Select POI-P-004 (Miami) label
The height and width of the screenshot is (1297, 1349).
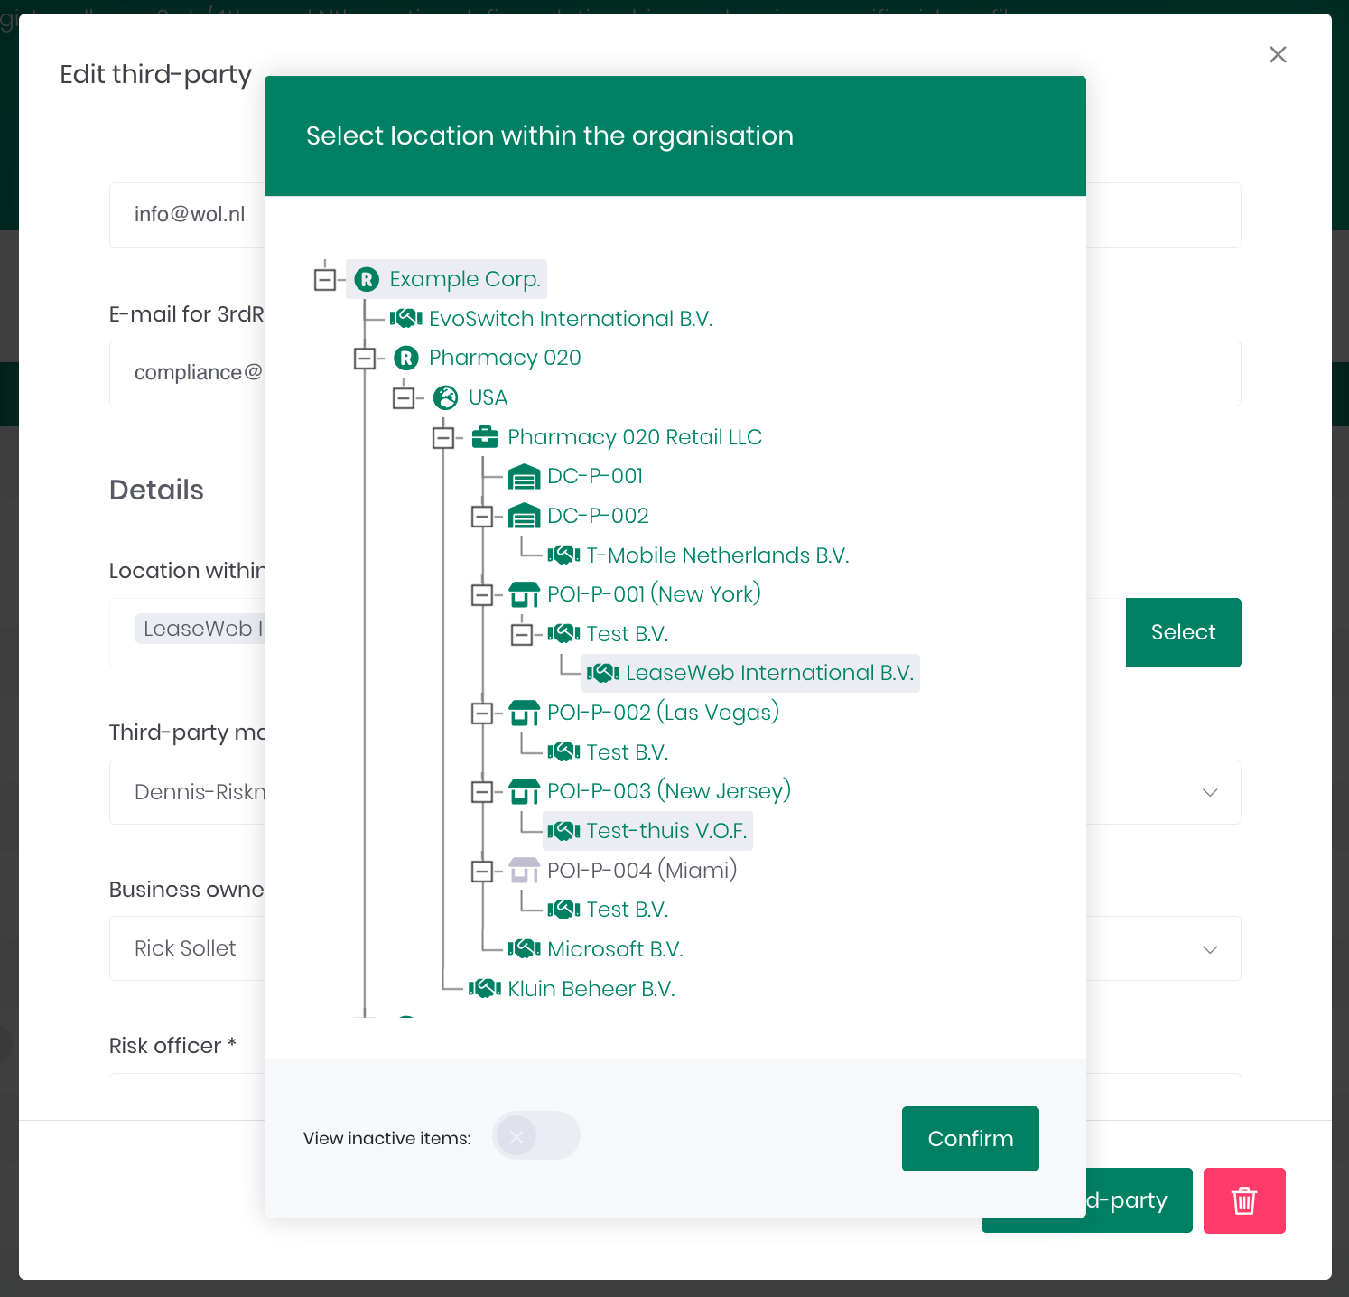pos(642,871)
